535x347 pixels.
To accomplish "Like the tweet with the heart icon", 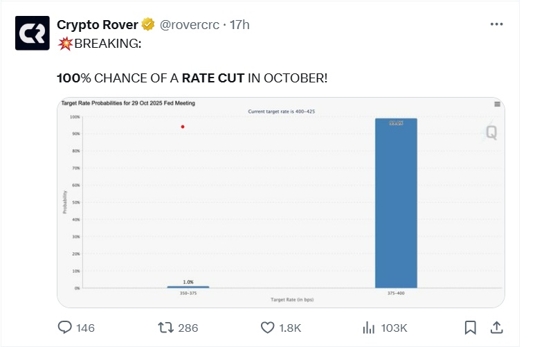I will pyautogui.click(x=269, y=327).
